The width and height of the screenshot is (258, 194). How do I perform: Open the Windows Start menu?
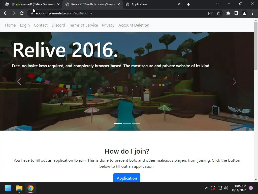coord(8,188)
